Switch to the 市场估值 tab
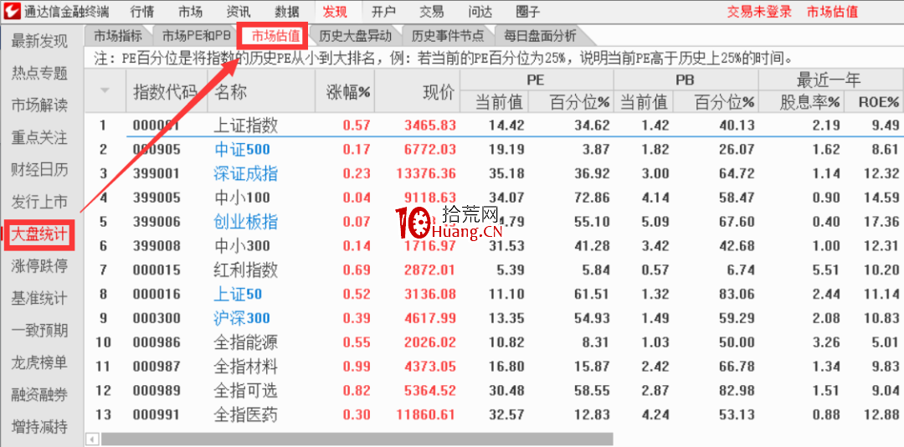904x447 pixels. 275,36
